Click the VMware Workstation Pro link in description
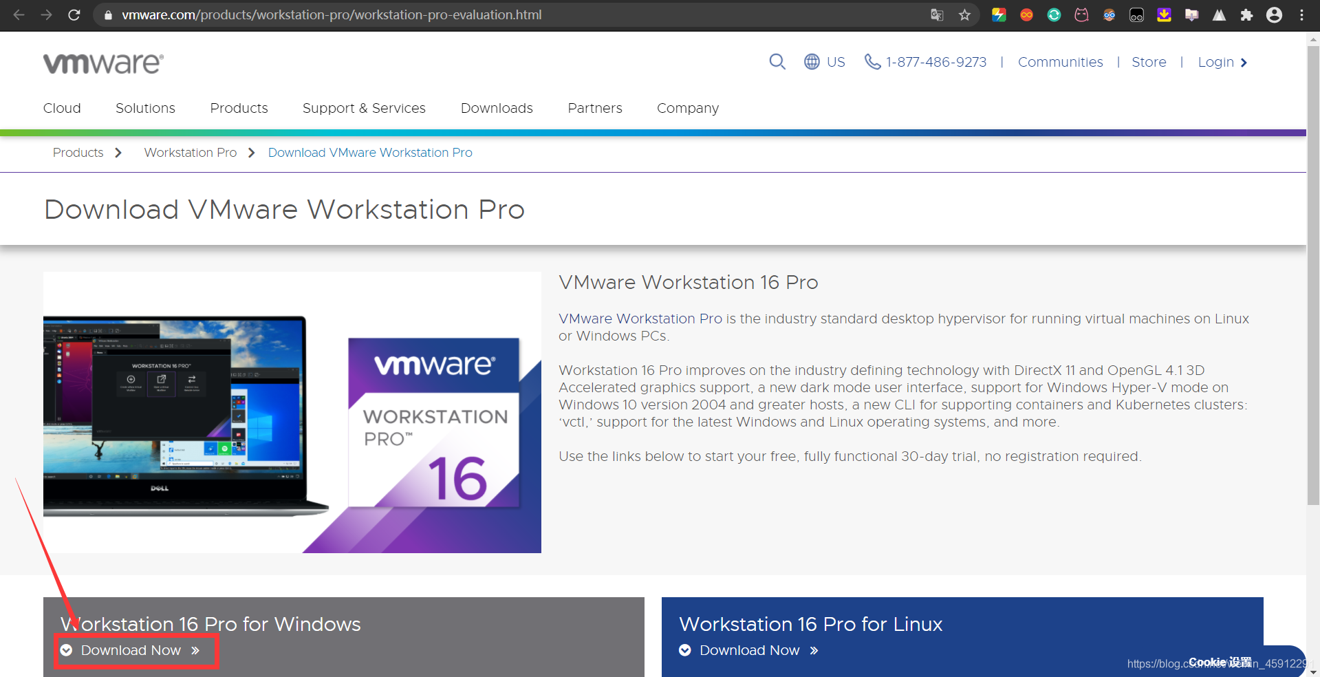 click(640, 319)
